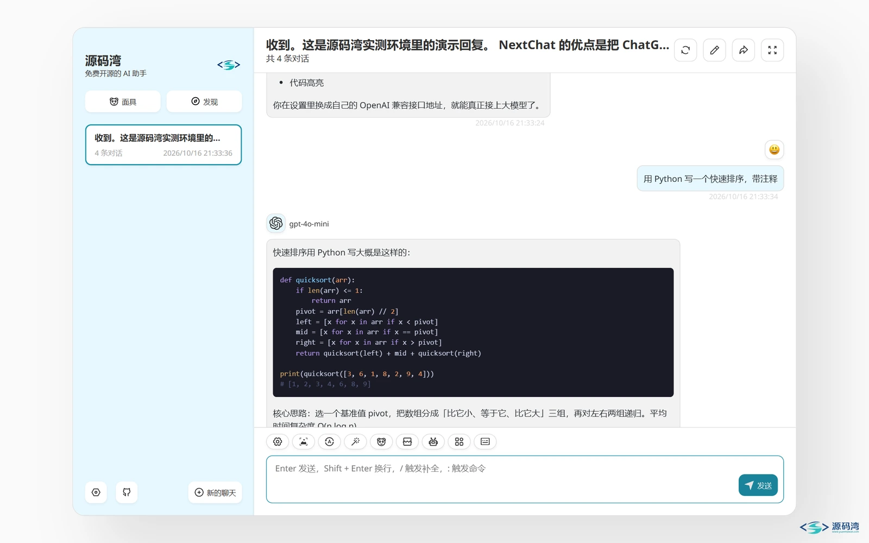The width and height of the screenshot is (869, 543).
Task: Click the 核心思路 explanation paragraph
Action: click(x=470, y=419)
